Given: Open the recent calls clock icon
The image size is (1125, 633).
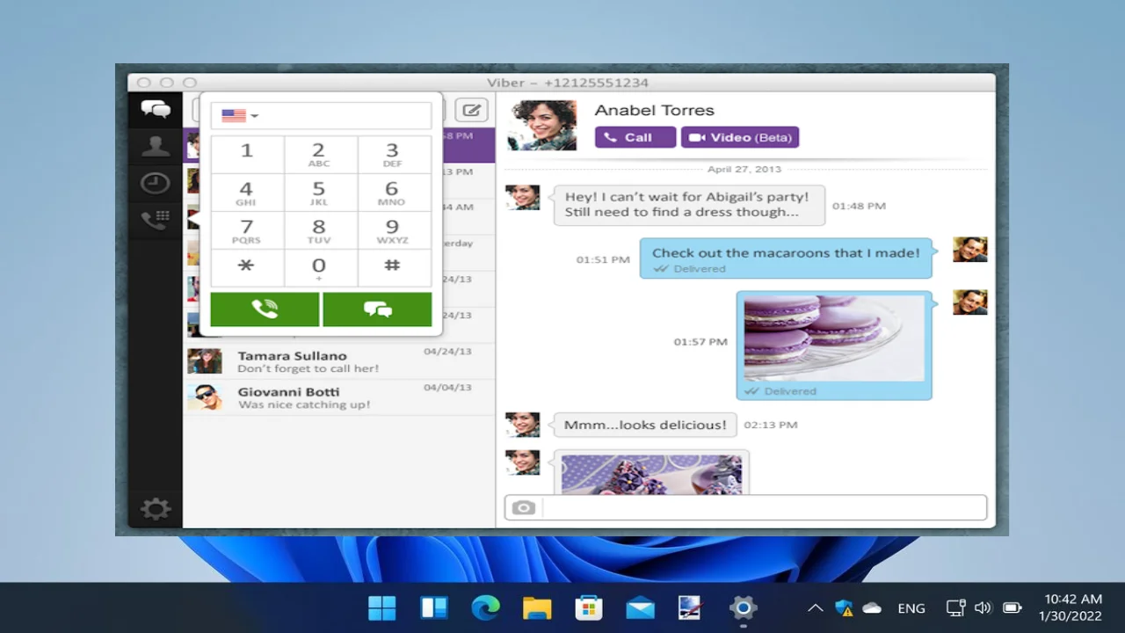Looking at the screenshot, I should click(156, 183).
